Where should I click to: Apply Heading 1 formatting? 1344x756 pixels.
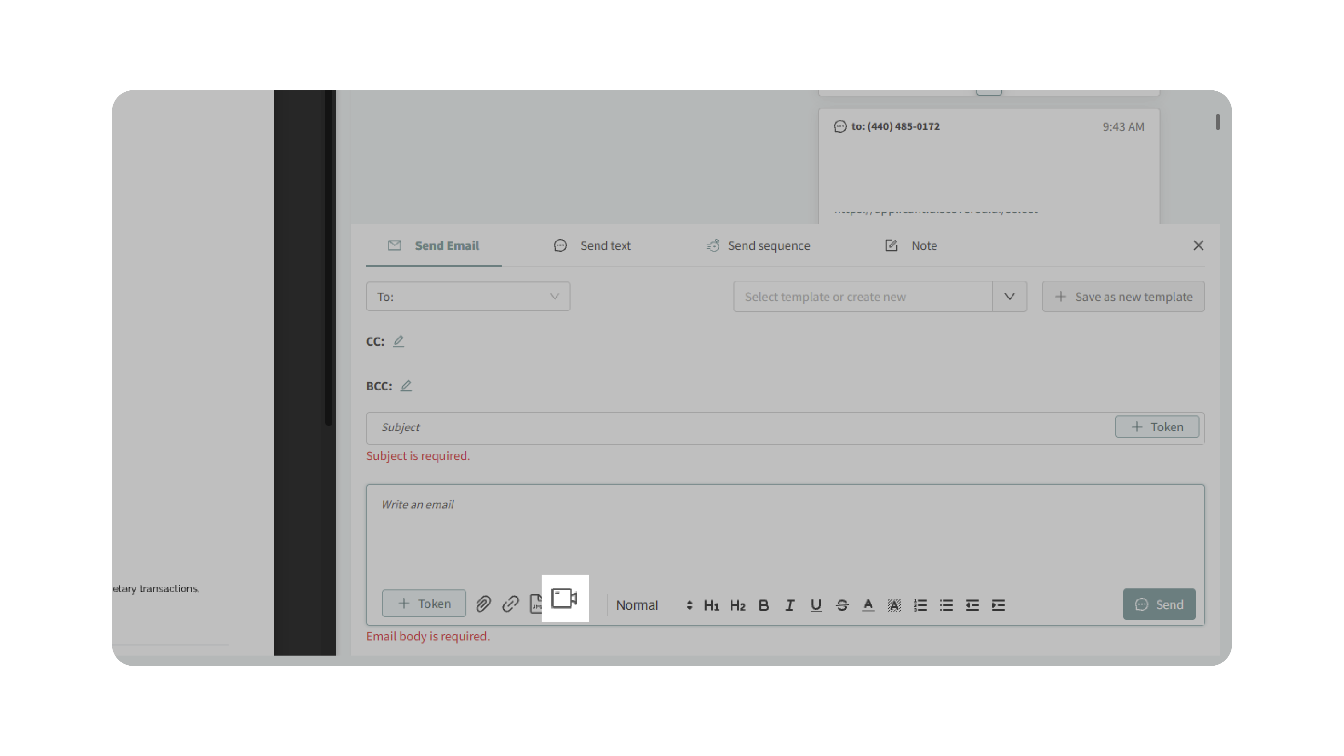click(711, 605)
